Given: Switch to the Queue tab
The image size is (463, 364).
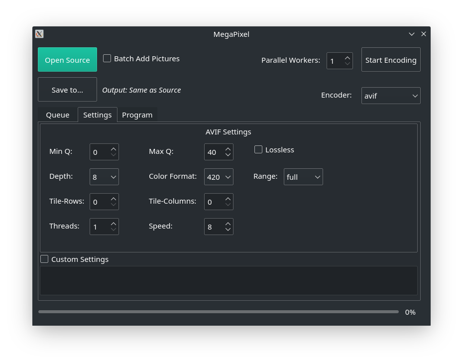Looking at the screenshot, I should pyautogui.click(x=58, y=115).
